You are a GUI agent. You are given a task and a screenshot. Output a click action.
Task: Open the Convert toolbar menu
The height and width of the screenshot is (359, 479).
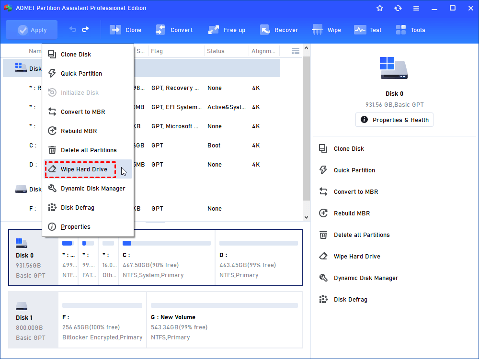(174, 30)
